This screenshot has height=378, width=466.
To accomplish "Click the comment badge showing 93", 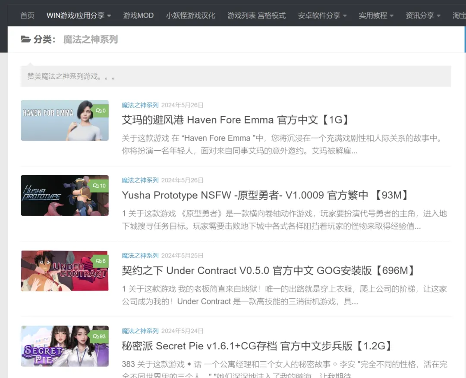I will point(99,337).
